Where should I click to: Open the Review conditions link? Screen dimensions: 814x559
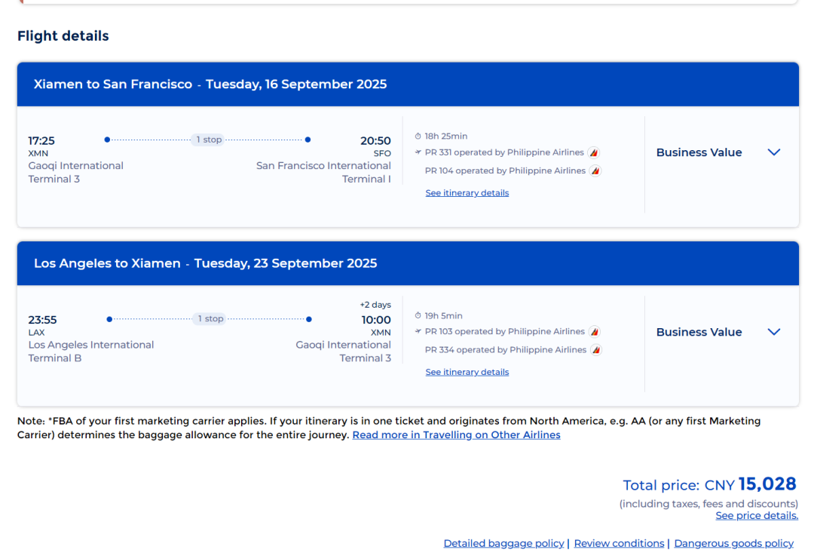(x=619, y=544)
